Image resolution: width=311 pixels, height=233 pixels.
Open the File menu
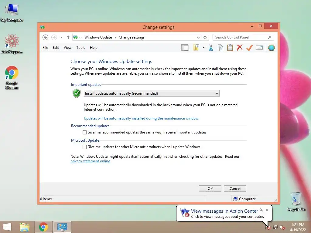pos(45,48)
